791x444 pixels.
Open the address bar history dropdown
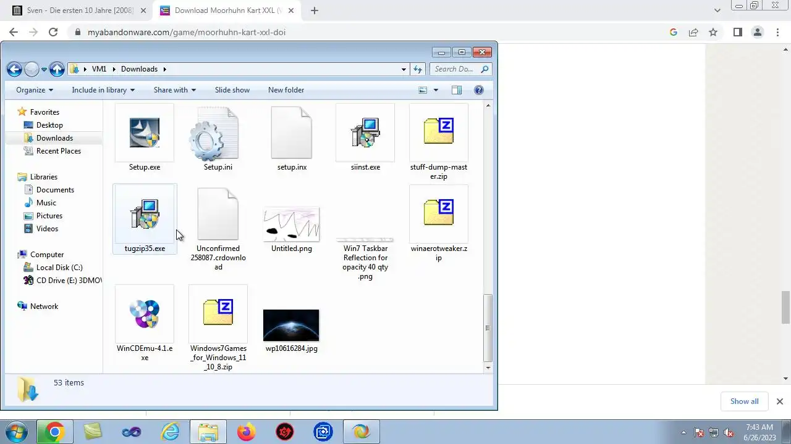click(x=404, y=69)
